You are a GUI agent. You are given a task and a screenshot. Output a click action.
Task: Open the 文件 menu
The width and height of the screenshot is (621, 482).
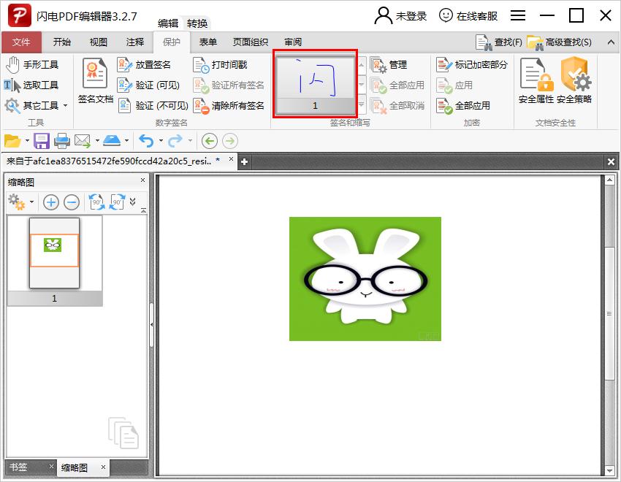point(21,42)
